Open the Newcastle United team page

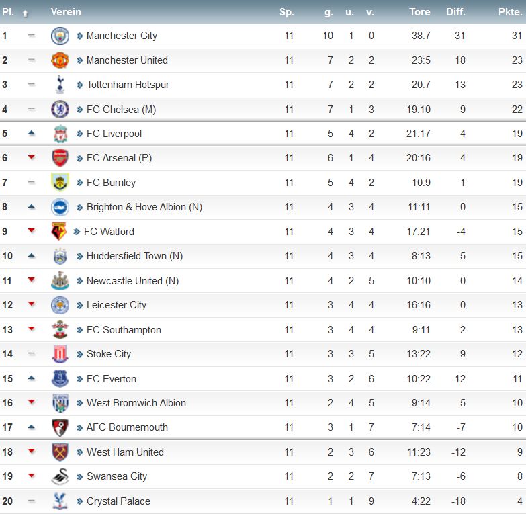[x=132, y=280]
